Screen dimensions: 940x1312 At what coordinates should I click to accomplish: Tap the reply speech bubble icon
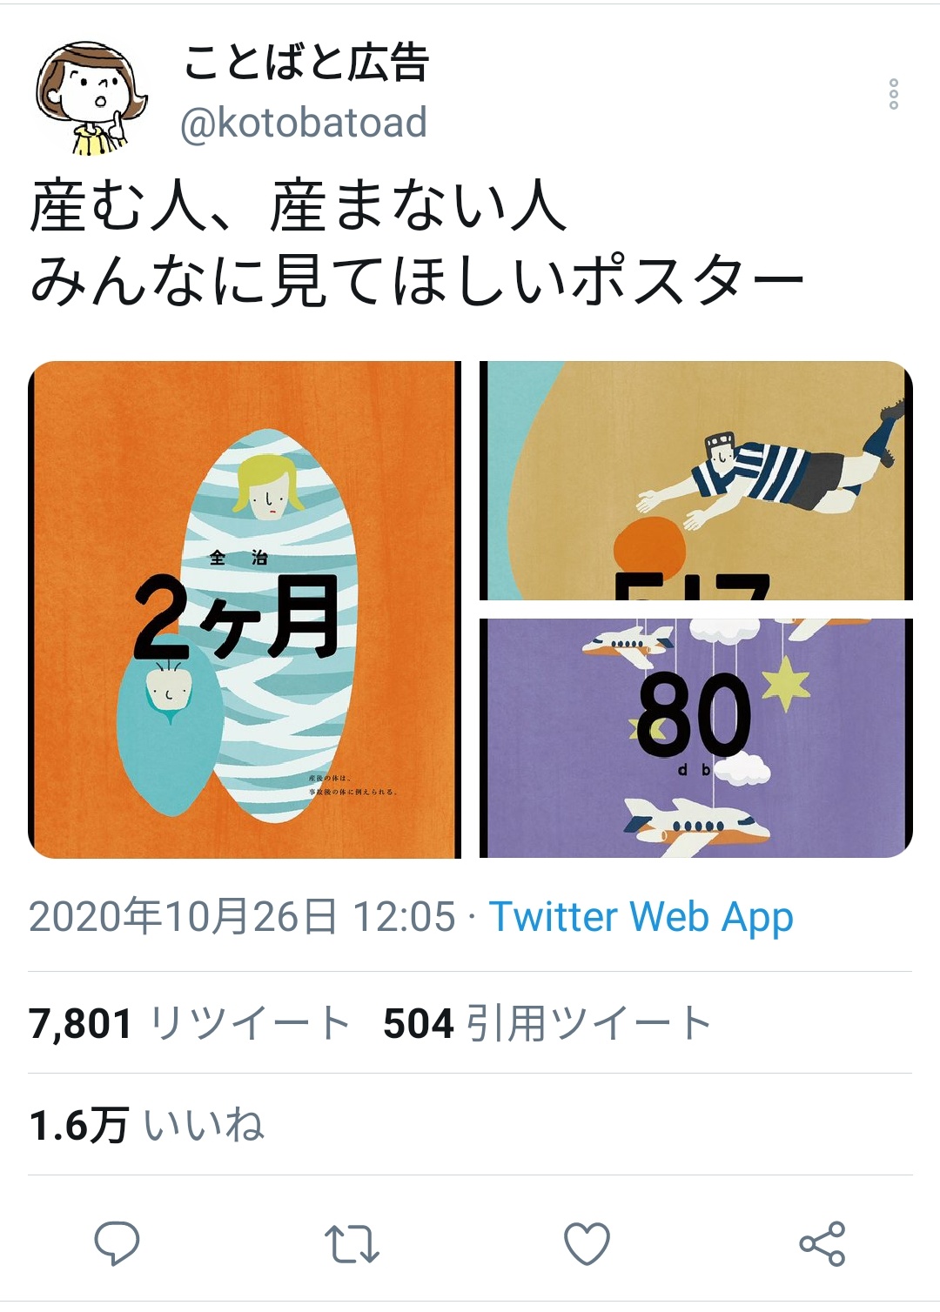(x=117, y=1243)
